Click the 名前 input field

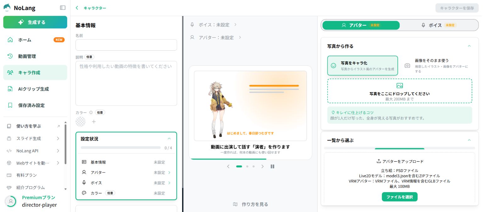click(126, 45)
